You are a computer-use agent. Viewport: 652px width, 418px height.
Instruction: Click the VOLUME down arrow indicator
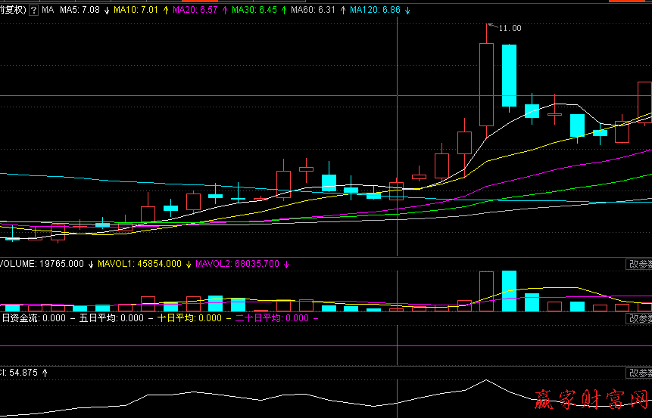coord(92,264)
